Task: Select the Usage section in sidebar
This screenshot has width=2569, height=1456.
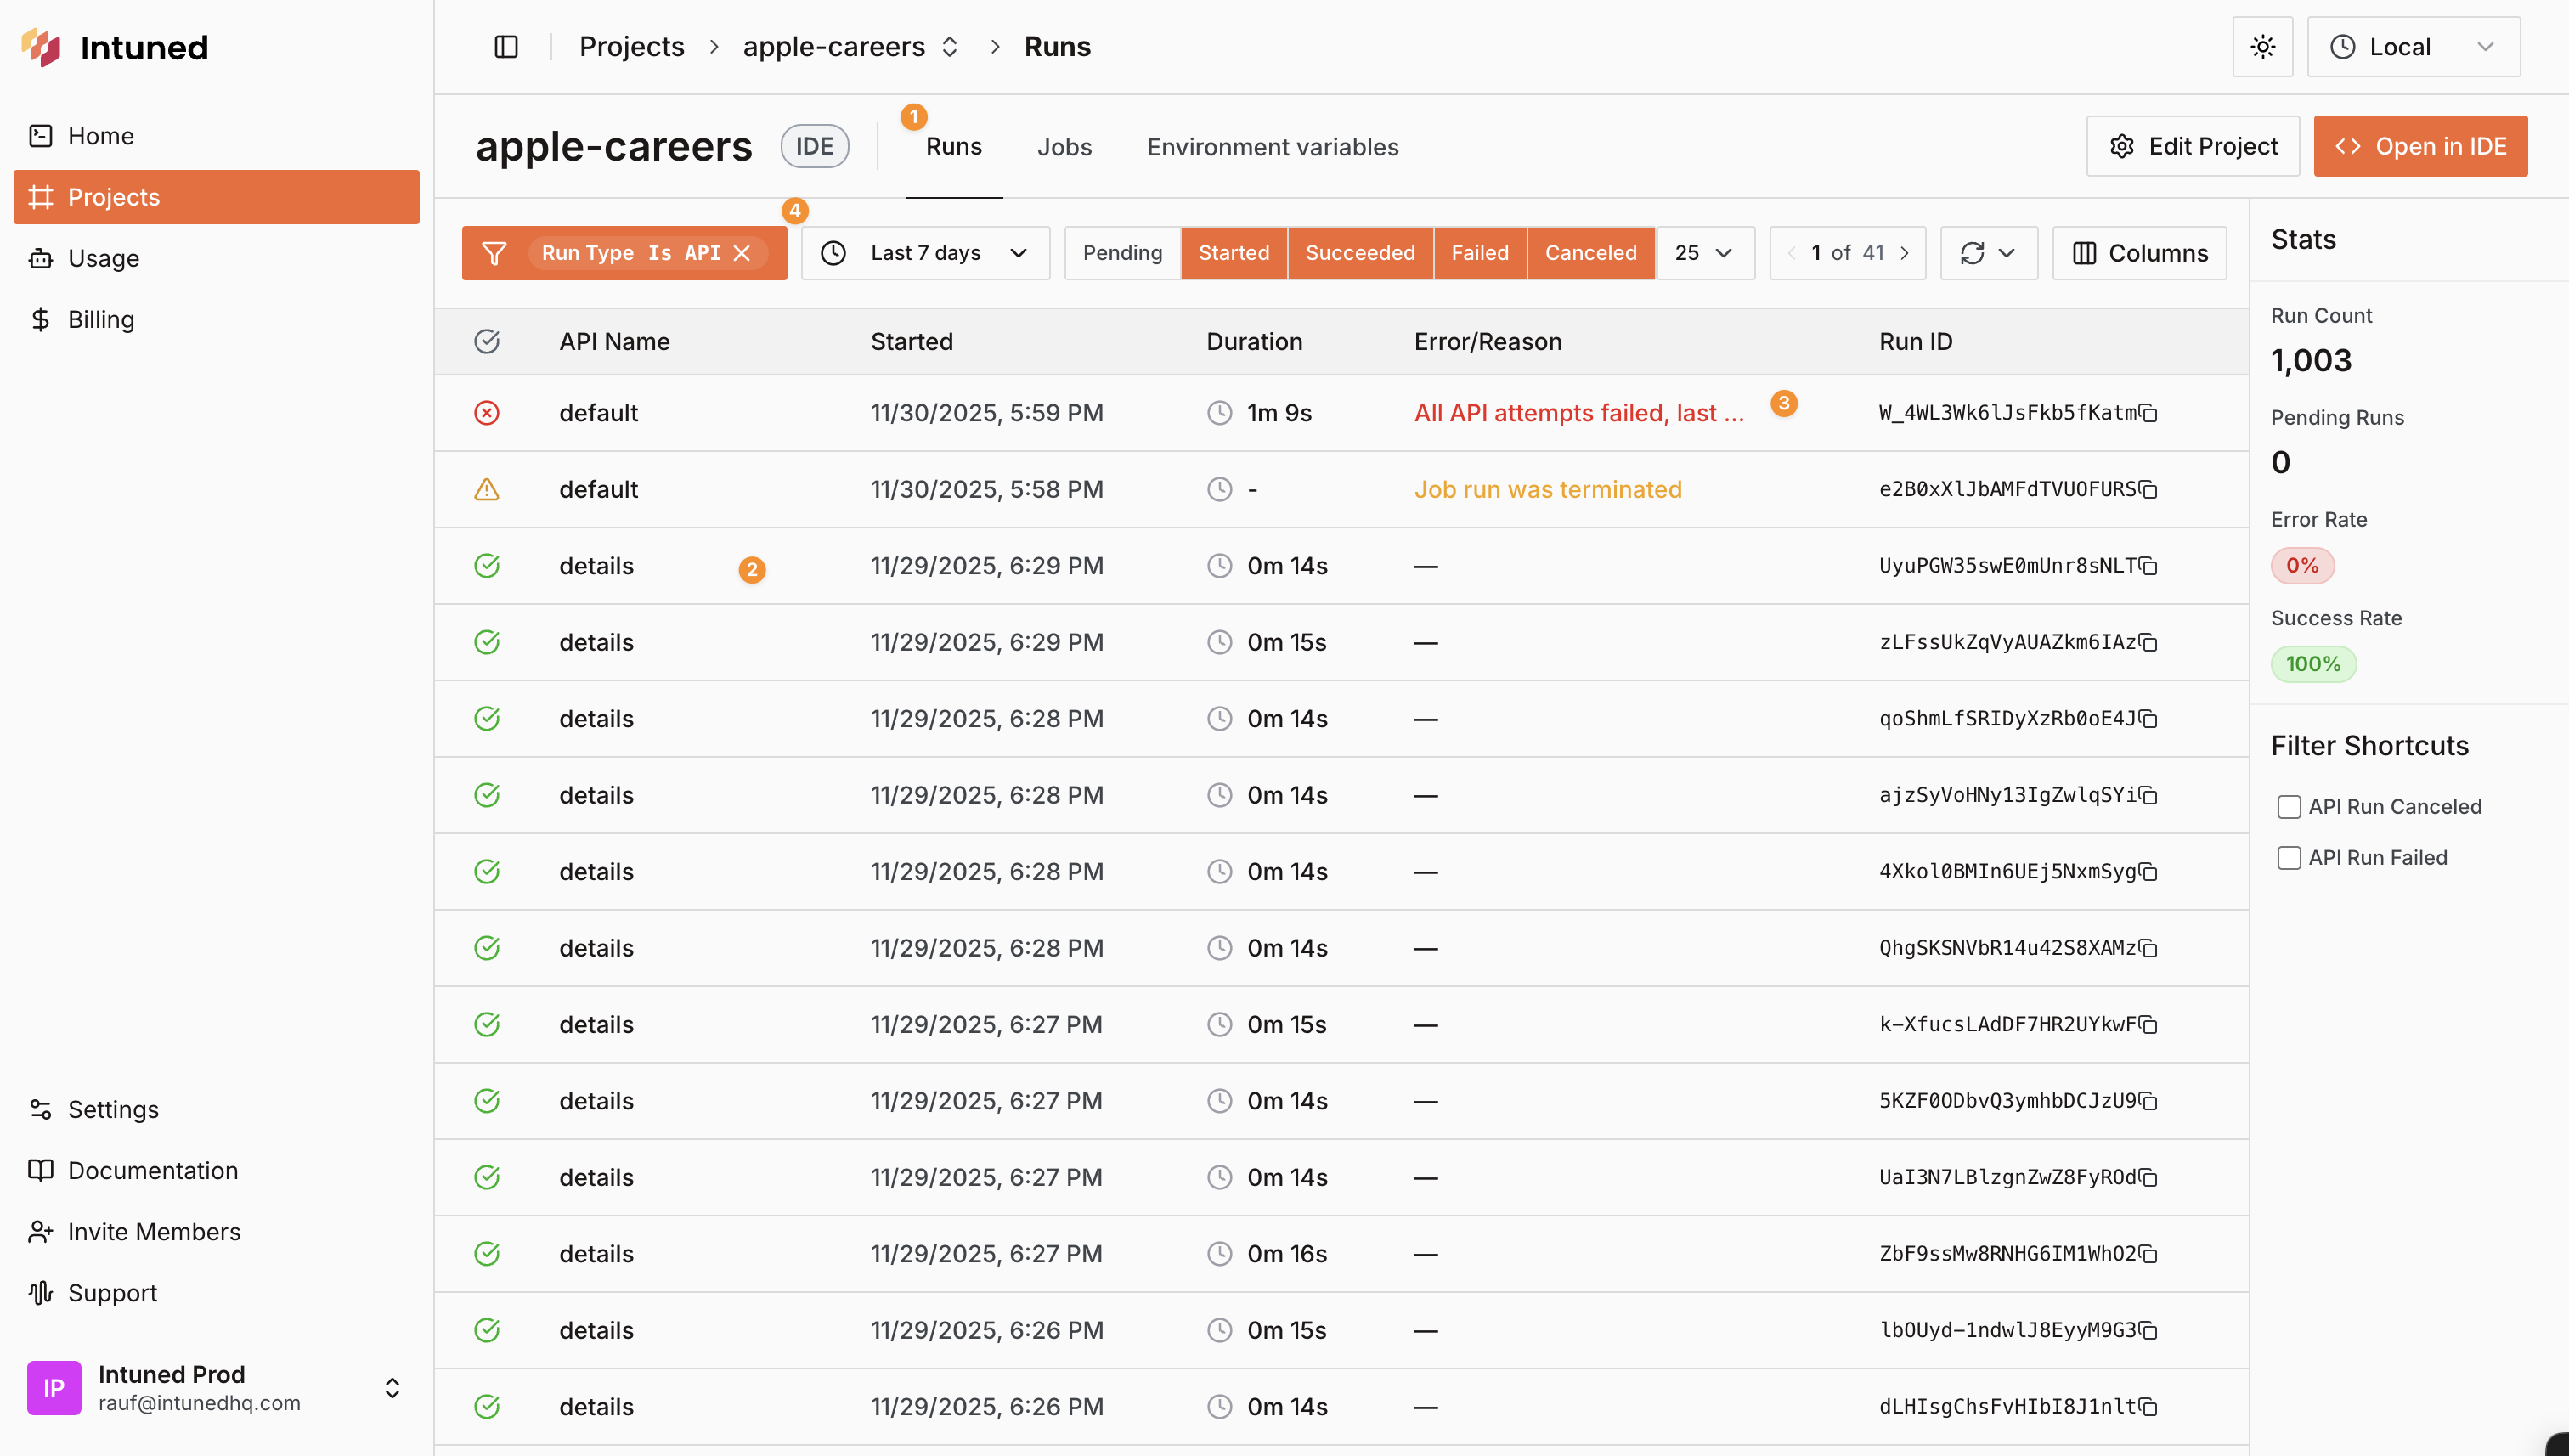Action: [103, 258]
